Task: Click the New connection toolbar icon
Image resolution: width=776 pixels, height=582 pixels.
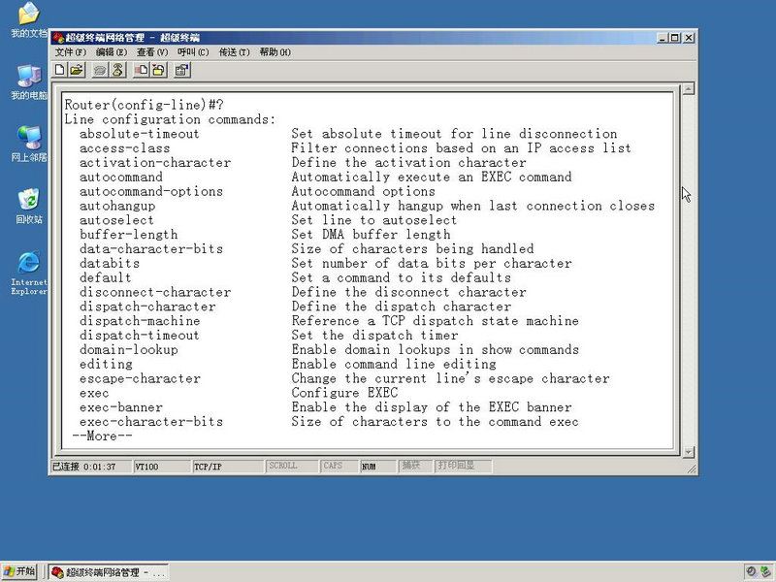Action: tap(60, 70)
